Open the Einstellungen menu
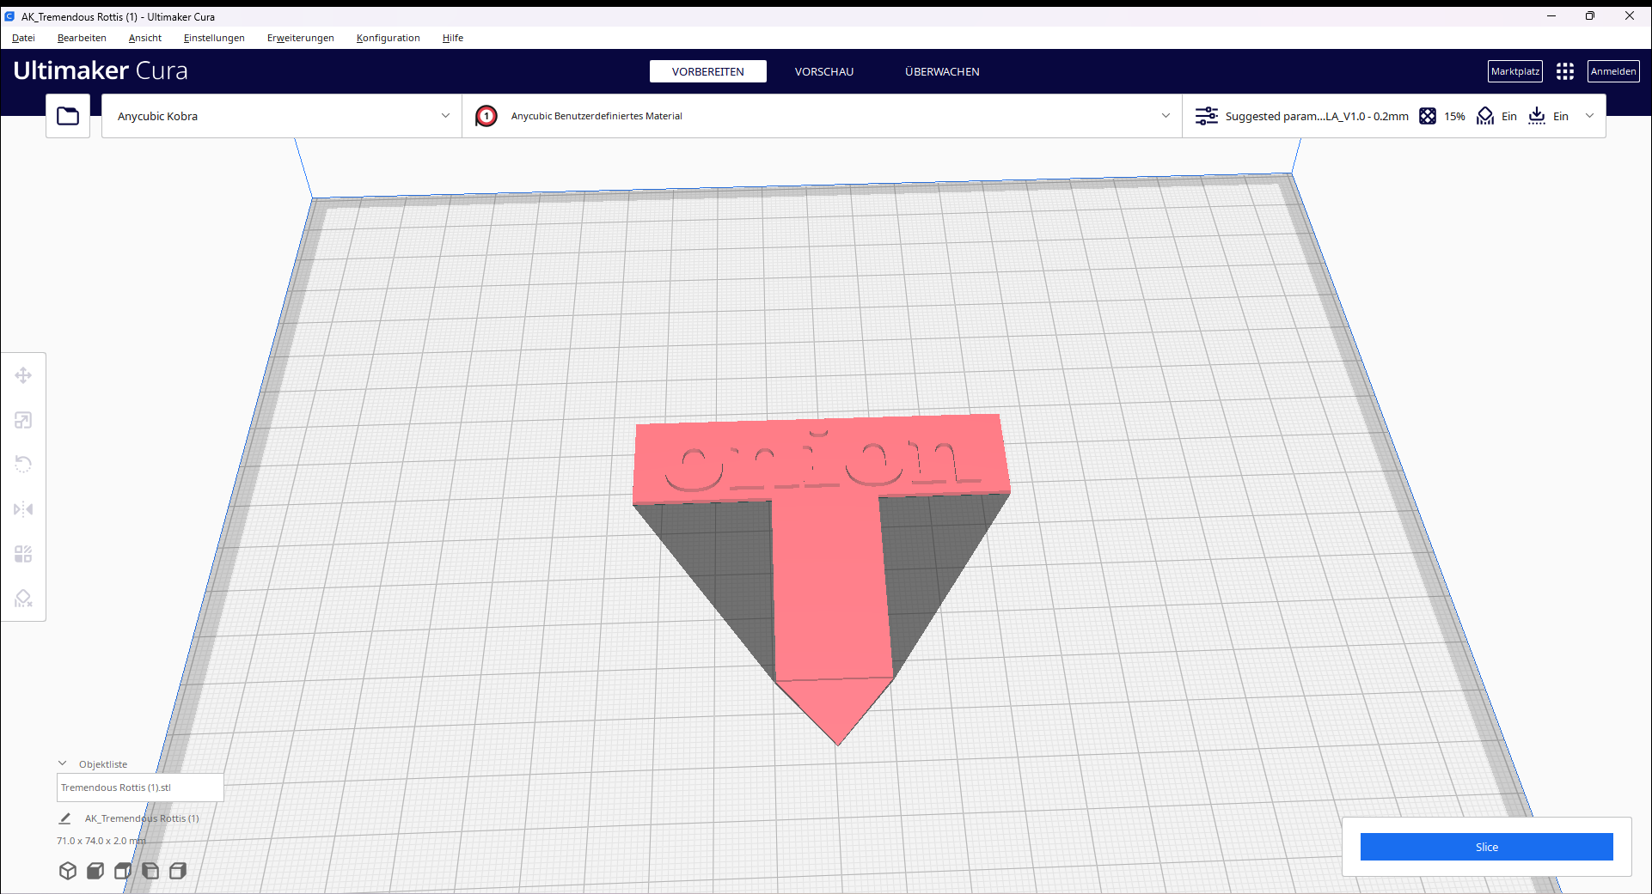 (214, 38)
